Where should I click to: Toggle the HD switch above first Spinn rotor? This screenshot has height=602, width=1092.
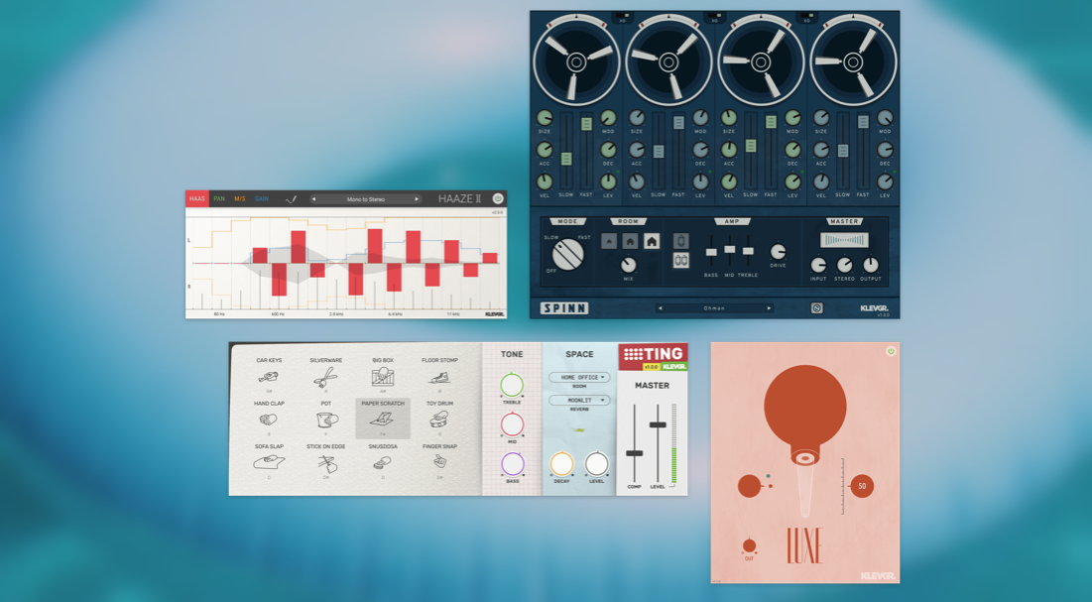[x=622, y=15]
